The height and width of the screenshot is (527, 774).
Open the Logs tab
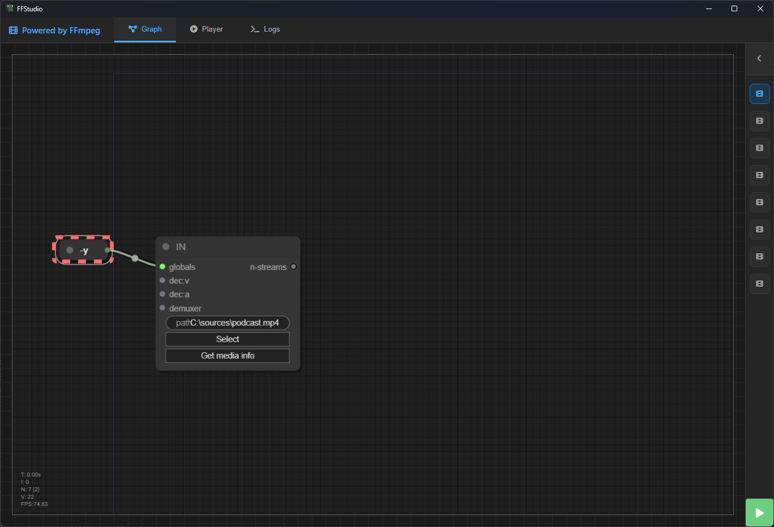tap(265, 29)
